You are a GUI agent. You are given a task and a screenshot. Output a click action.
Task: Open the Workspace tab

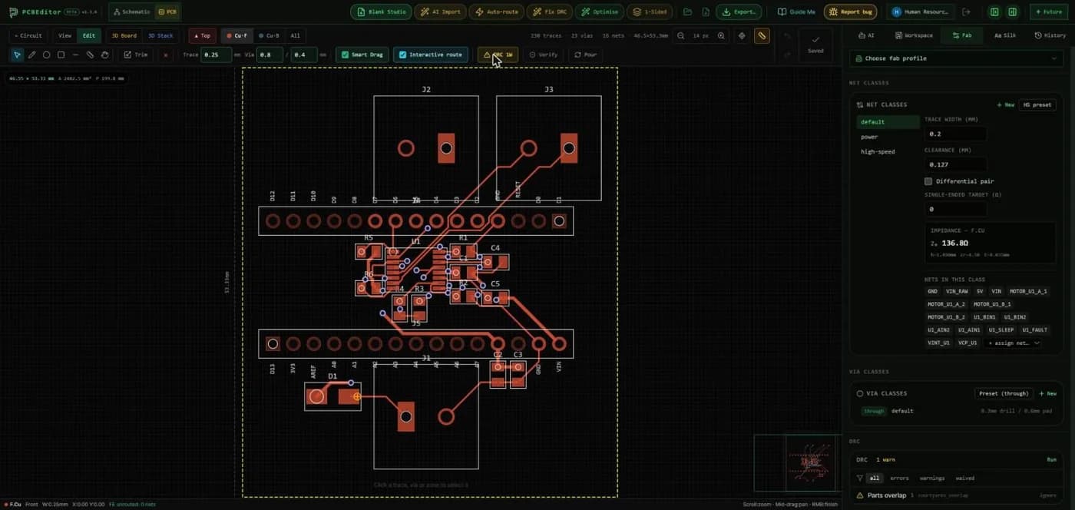(x=914, y=35)
